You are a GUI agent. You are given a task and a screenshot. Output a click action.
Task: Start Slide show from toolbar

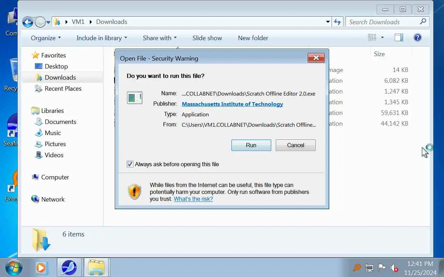tap(207, 38)
